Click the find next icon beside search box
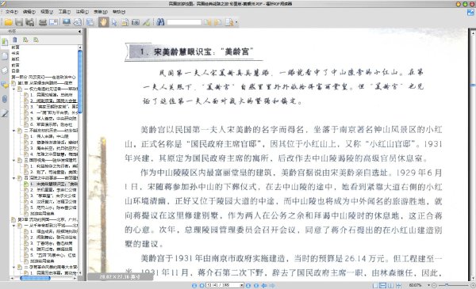This screenshot has height=289, width=476. tap(218, 22)
